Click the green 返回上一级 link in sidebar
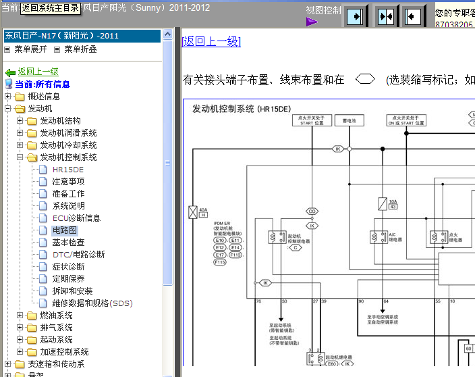The height and width of the screenshot is (377, 475). (38, 72)
